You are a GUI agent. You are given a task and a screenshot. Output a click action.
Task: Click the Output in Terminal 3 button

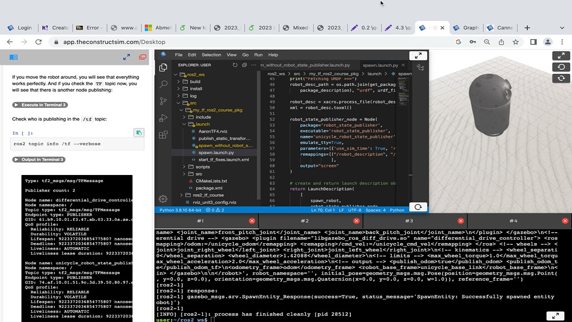click(x=39, y=159)
